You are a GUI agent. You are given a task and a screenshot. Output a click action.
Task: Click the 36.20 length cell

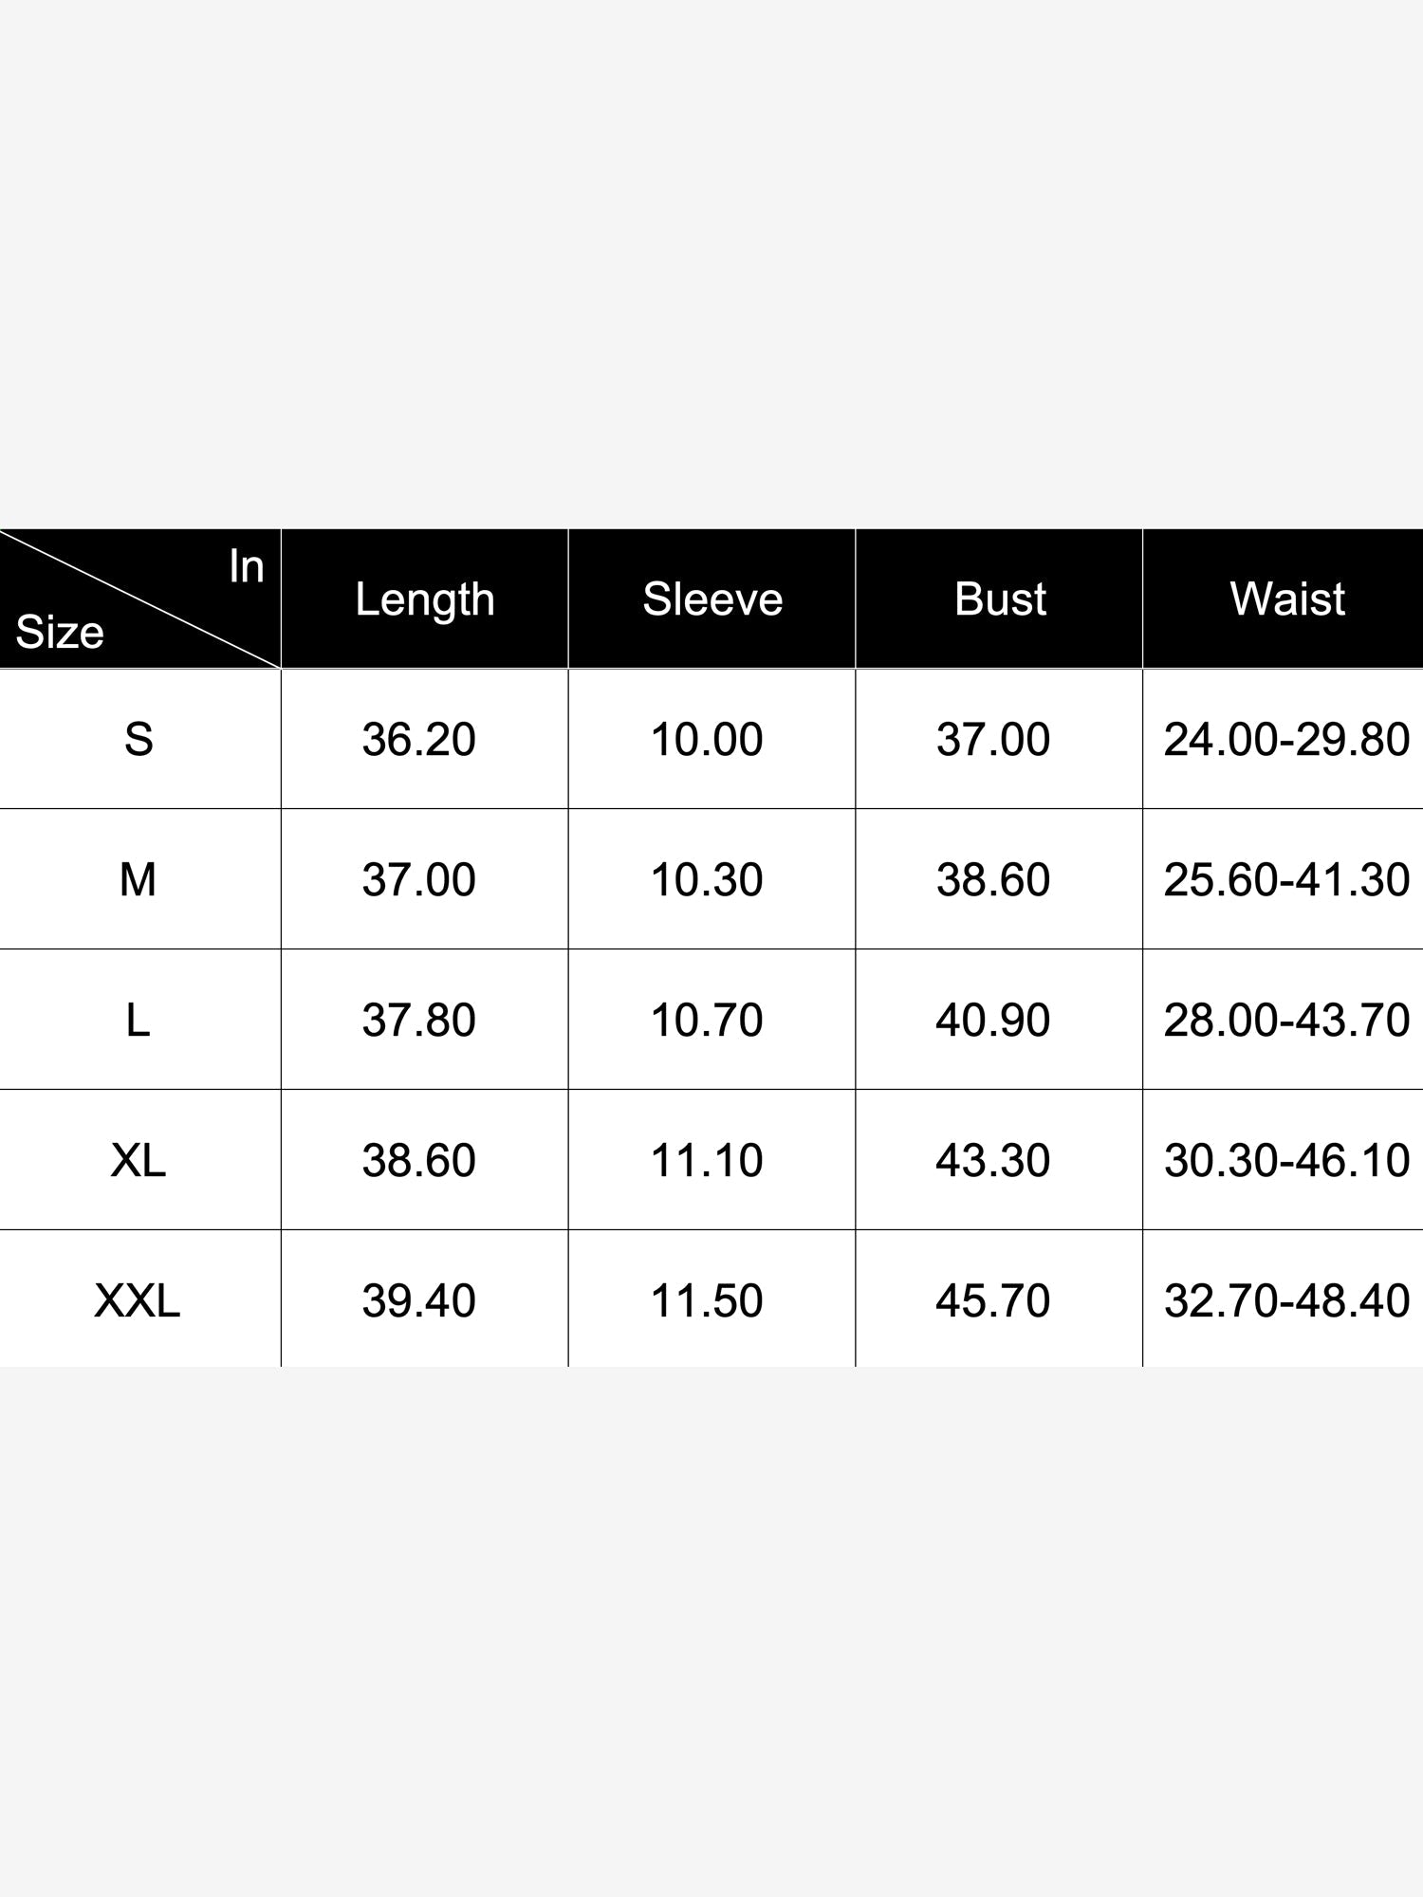pyautogui.click(x=418, y=740)
